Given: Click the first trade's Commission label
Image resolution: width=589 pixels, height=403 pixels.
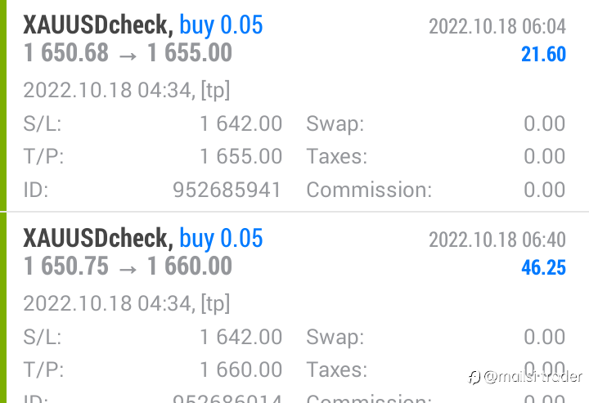Looking at the screenshot, I should tap(369, 190).
